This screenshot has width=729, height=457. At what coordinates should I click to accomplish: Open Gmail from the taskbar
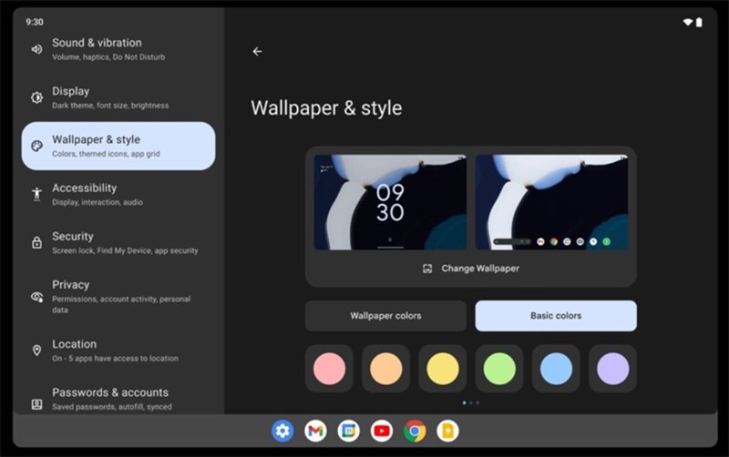[315, 431]
